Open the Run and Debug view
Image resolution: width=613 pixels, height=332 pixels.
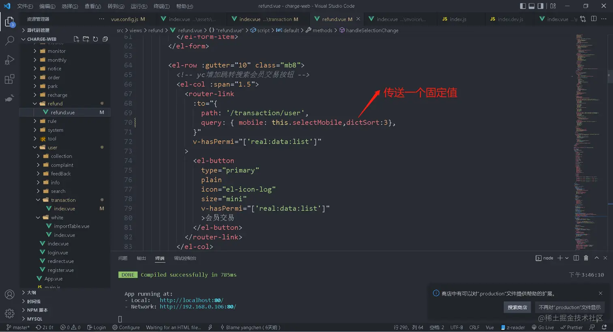pos(9,60)
